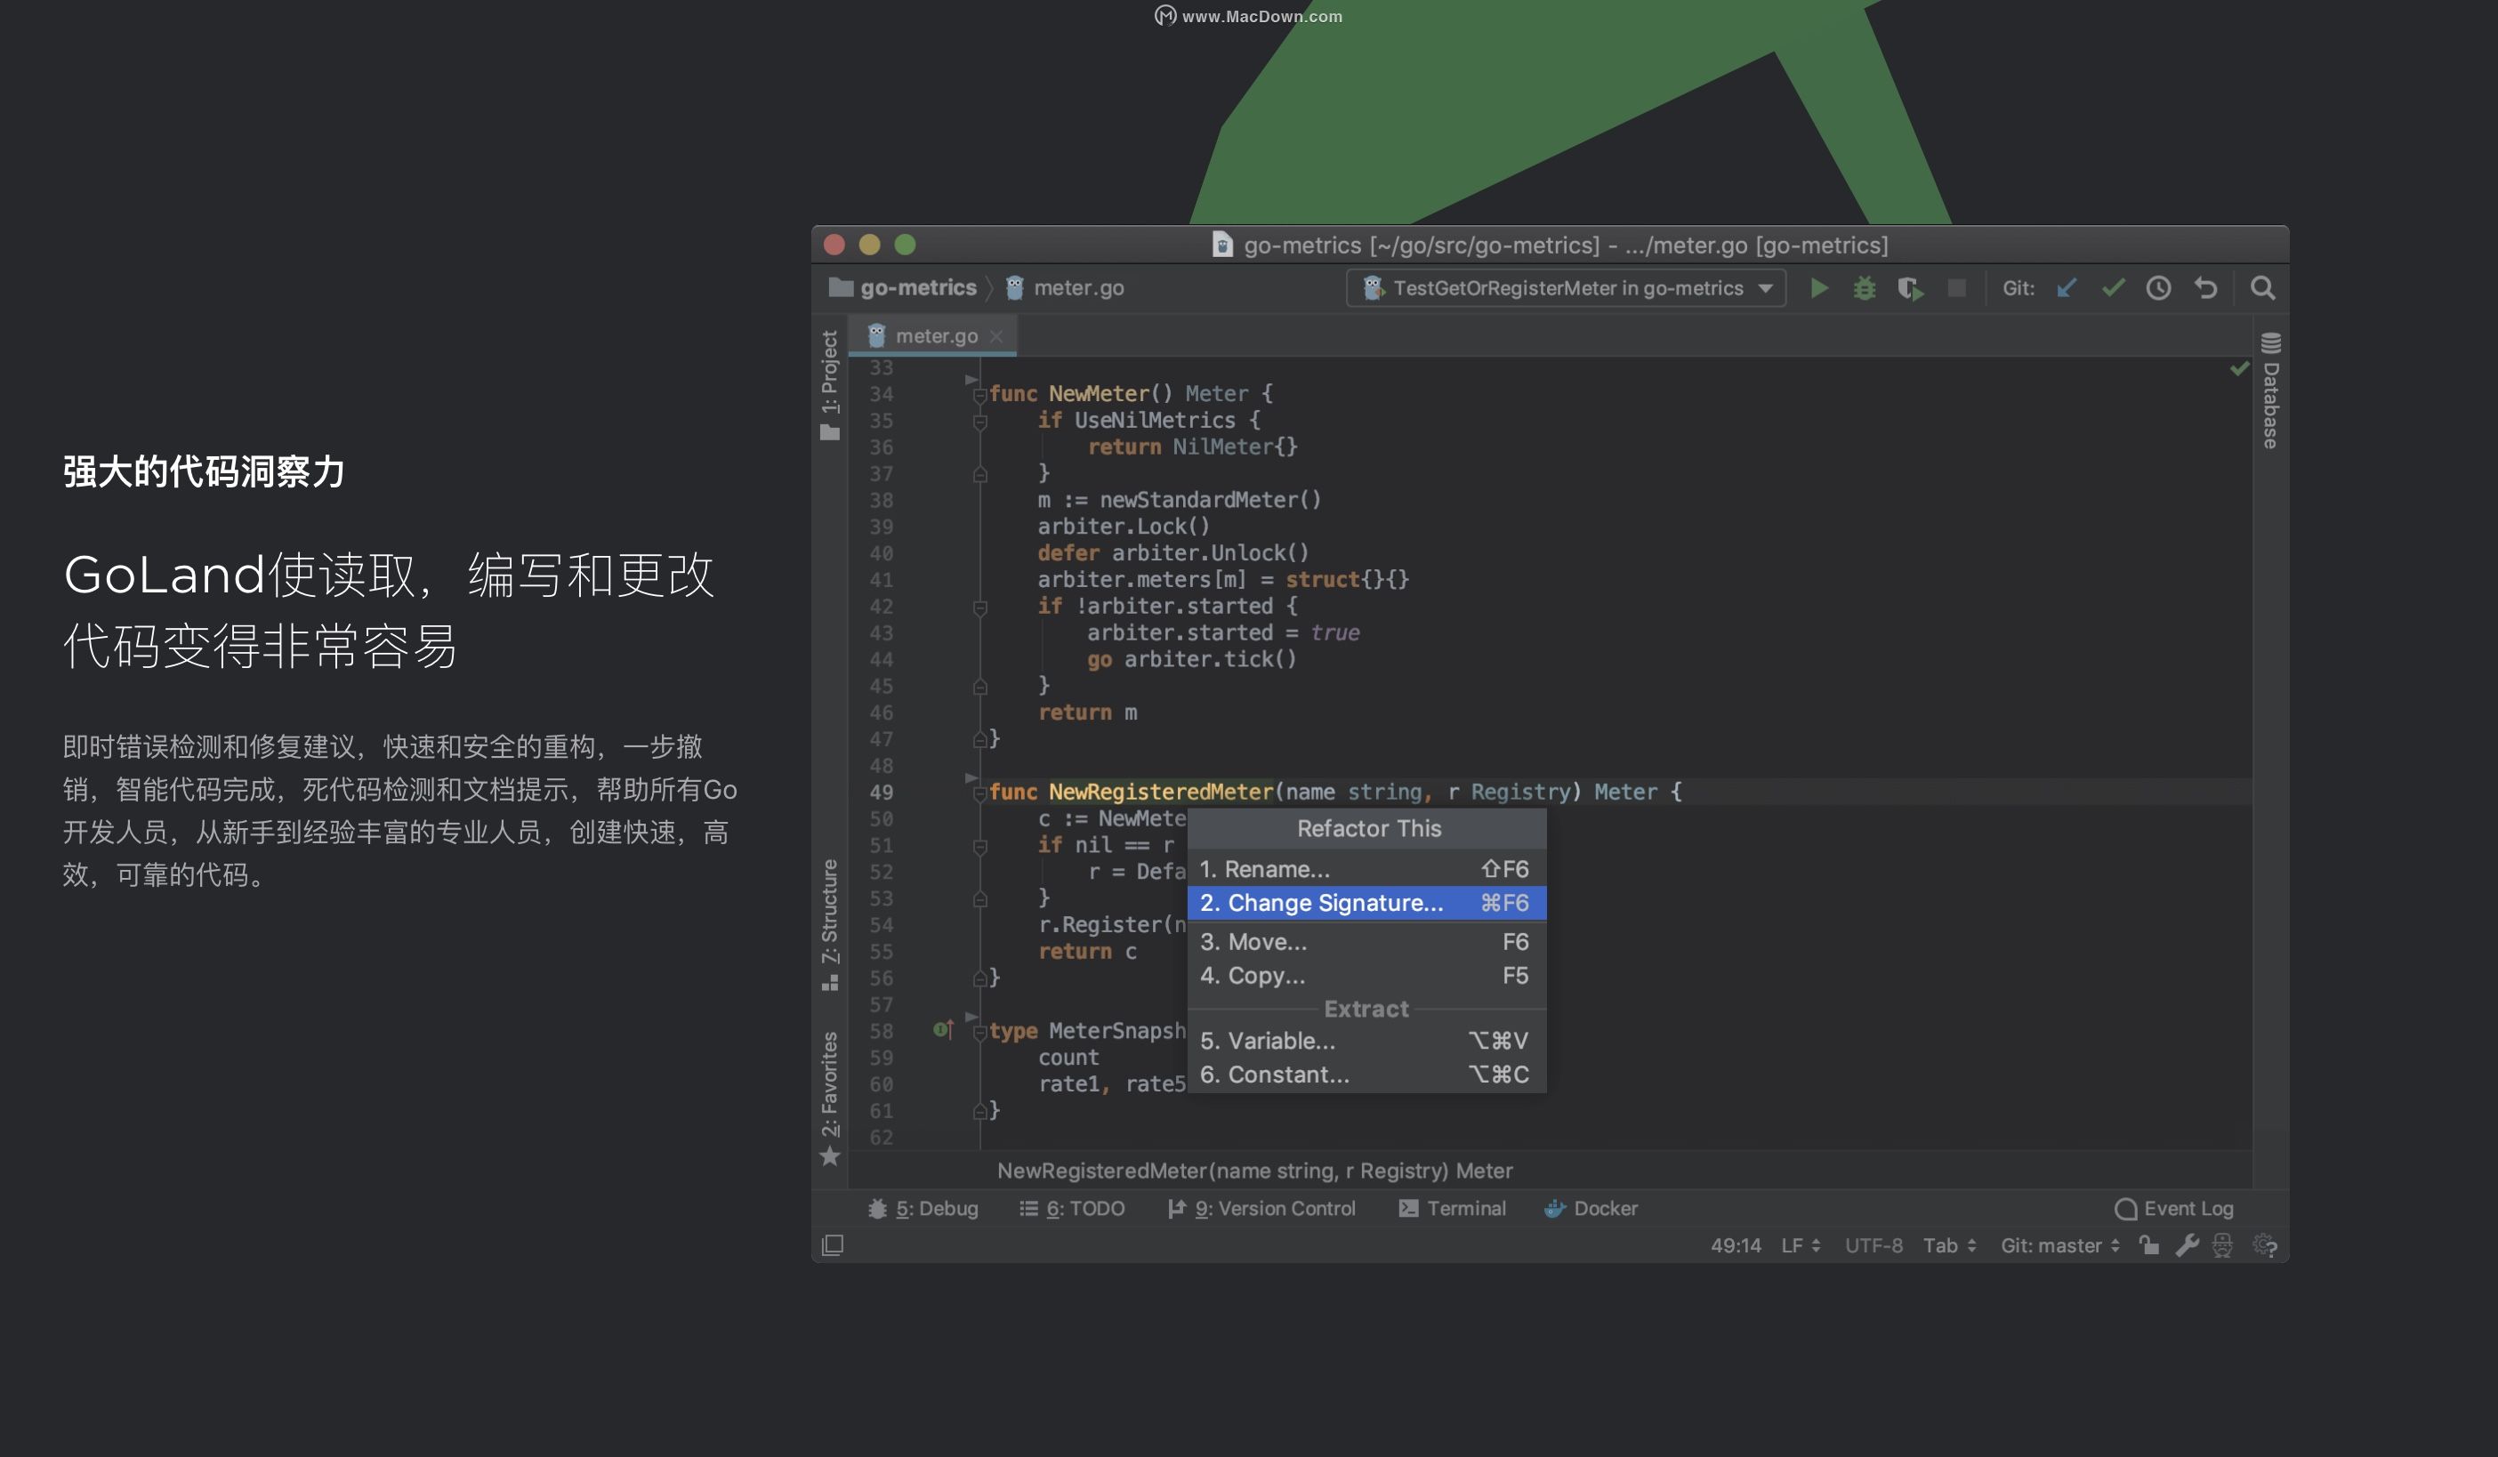2498x1457 pixels.
Task: Open the 9: Version Control tool window
Action: [x=1261, y=1209]
